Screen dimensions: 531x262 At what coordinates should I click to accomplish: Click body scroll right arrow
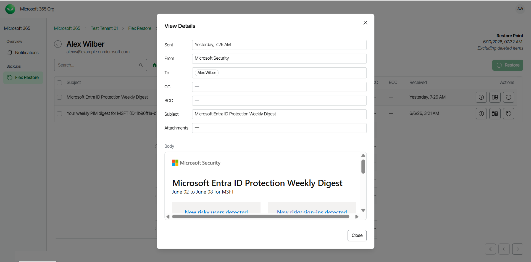(357, 217)
